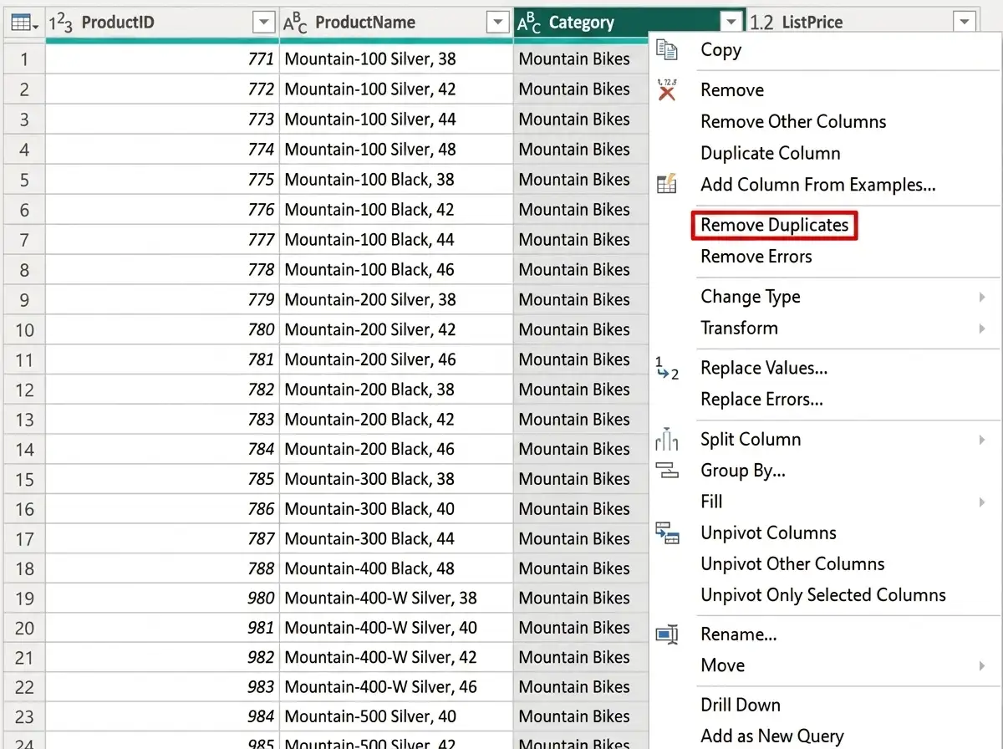The height and width of the screenshot is (749, 1003).
Task: Click the Unpivot Columns icon
Action: [x=667, y=532]
